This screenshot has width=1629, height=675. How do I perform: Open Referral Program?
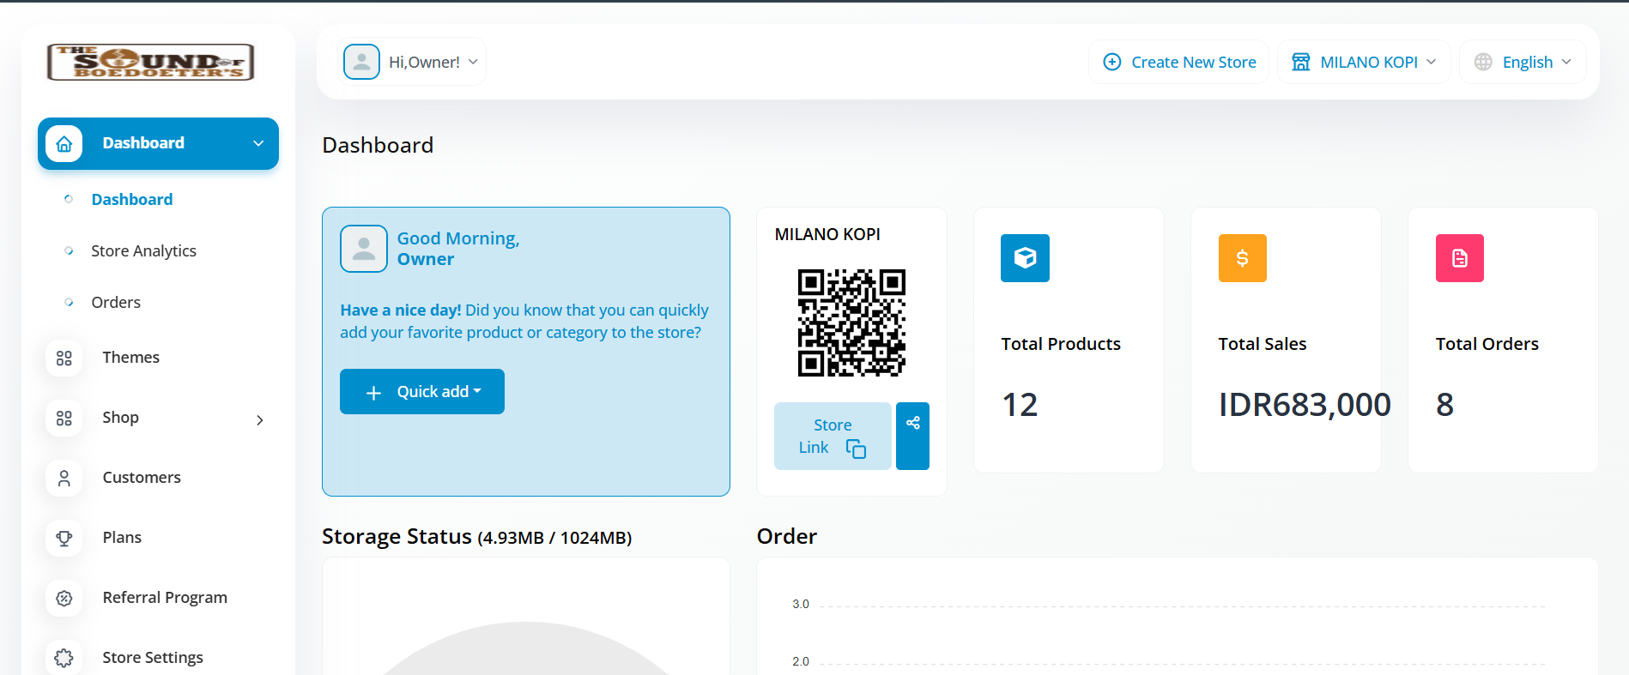point(165,598)
